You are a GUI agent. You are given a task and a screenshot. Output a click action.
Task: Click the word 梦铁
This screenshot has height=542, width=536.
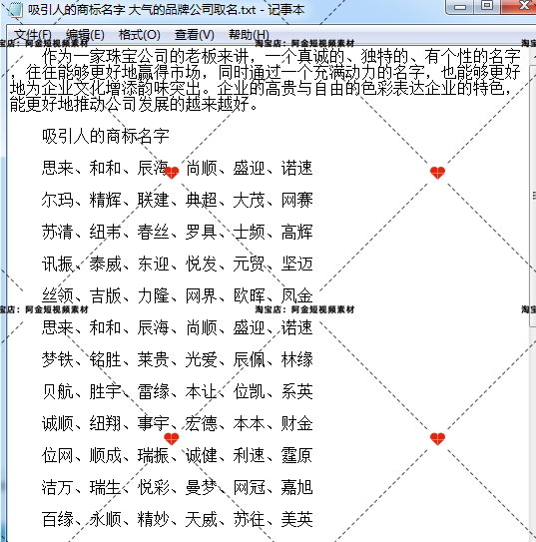(x=58, y=359)
